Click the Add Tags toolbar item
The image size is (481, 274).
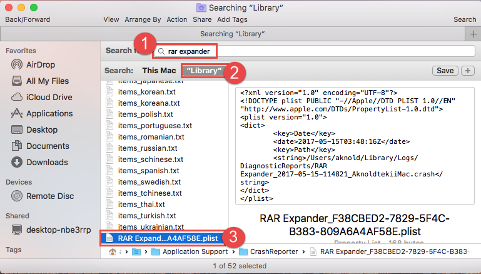pos(232,19)
